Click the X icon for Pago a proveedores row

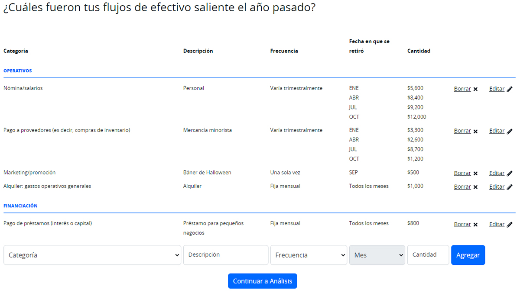(475, 131)
